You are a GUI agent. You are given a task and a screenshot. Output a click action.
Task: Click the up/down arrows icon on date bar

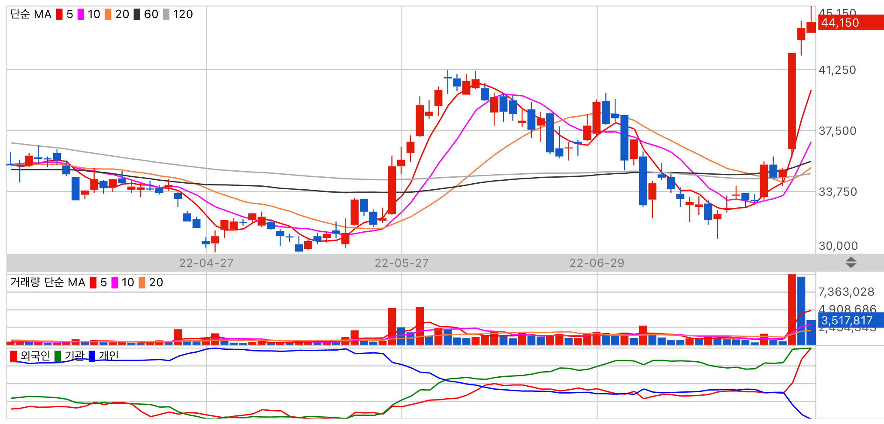point(851,262)
